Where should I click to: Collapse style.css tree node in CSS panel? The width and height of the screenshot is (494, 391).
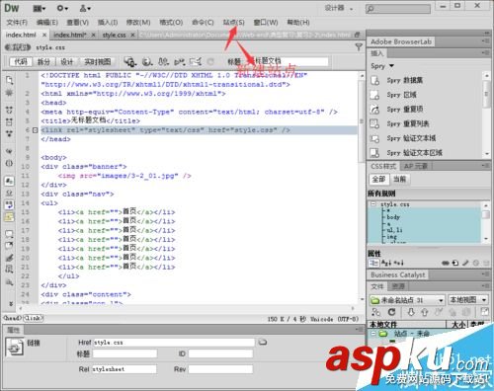coord(373,204)
